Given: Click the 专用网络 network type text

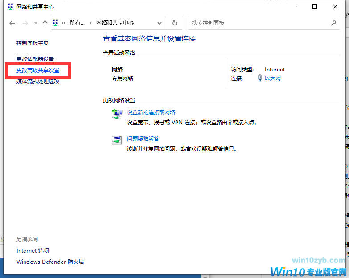Looking at the screenshot, I should [123, 78].
